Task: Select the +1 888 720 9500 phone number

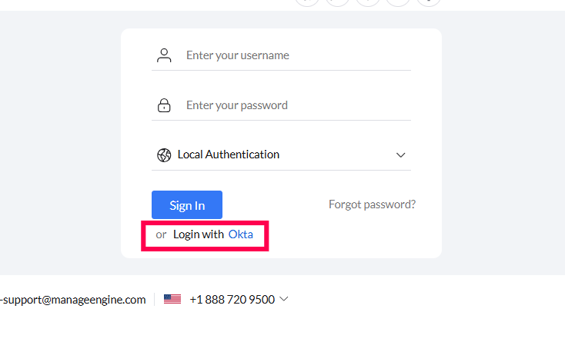Action: pyautogui.click(x=232, y=300)
